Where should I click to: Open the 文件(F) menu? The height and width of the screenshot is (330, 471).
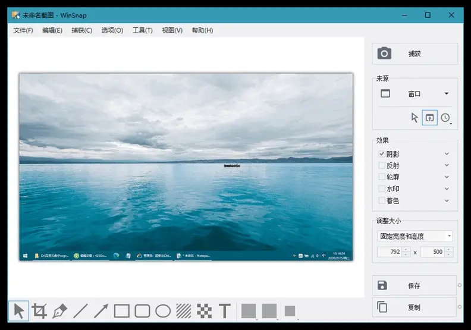point(23,30)
